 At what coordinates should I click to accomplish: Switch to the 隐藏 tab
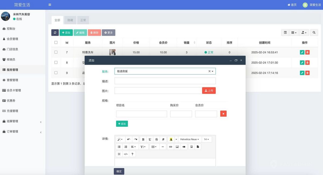70,20
